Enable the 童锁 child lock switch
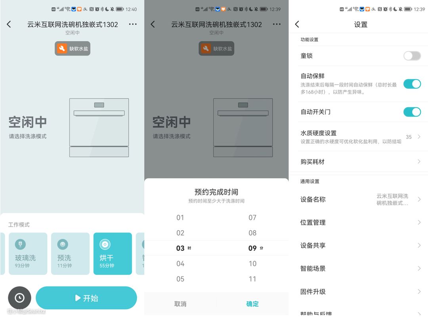 [412, 56]
